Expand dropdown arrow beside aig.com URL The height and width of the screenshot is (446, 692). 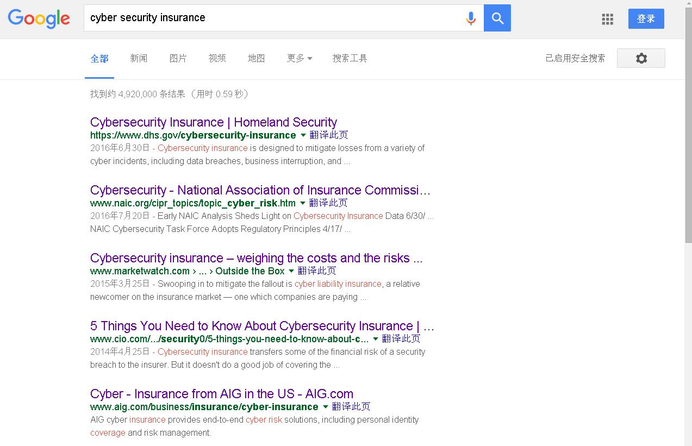point(325,406)
